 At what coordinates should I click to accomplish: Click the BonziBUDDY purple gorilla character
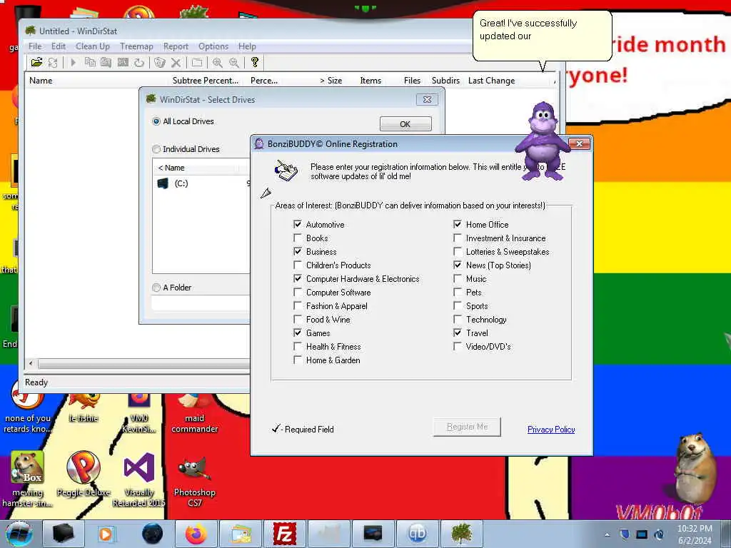coord(543,141)
